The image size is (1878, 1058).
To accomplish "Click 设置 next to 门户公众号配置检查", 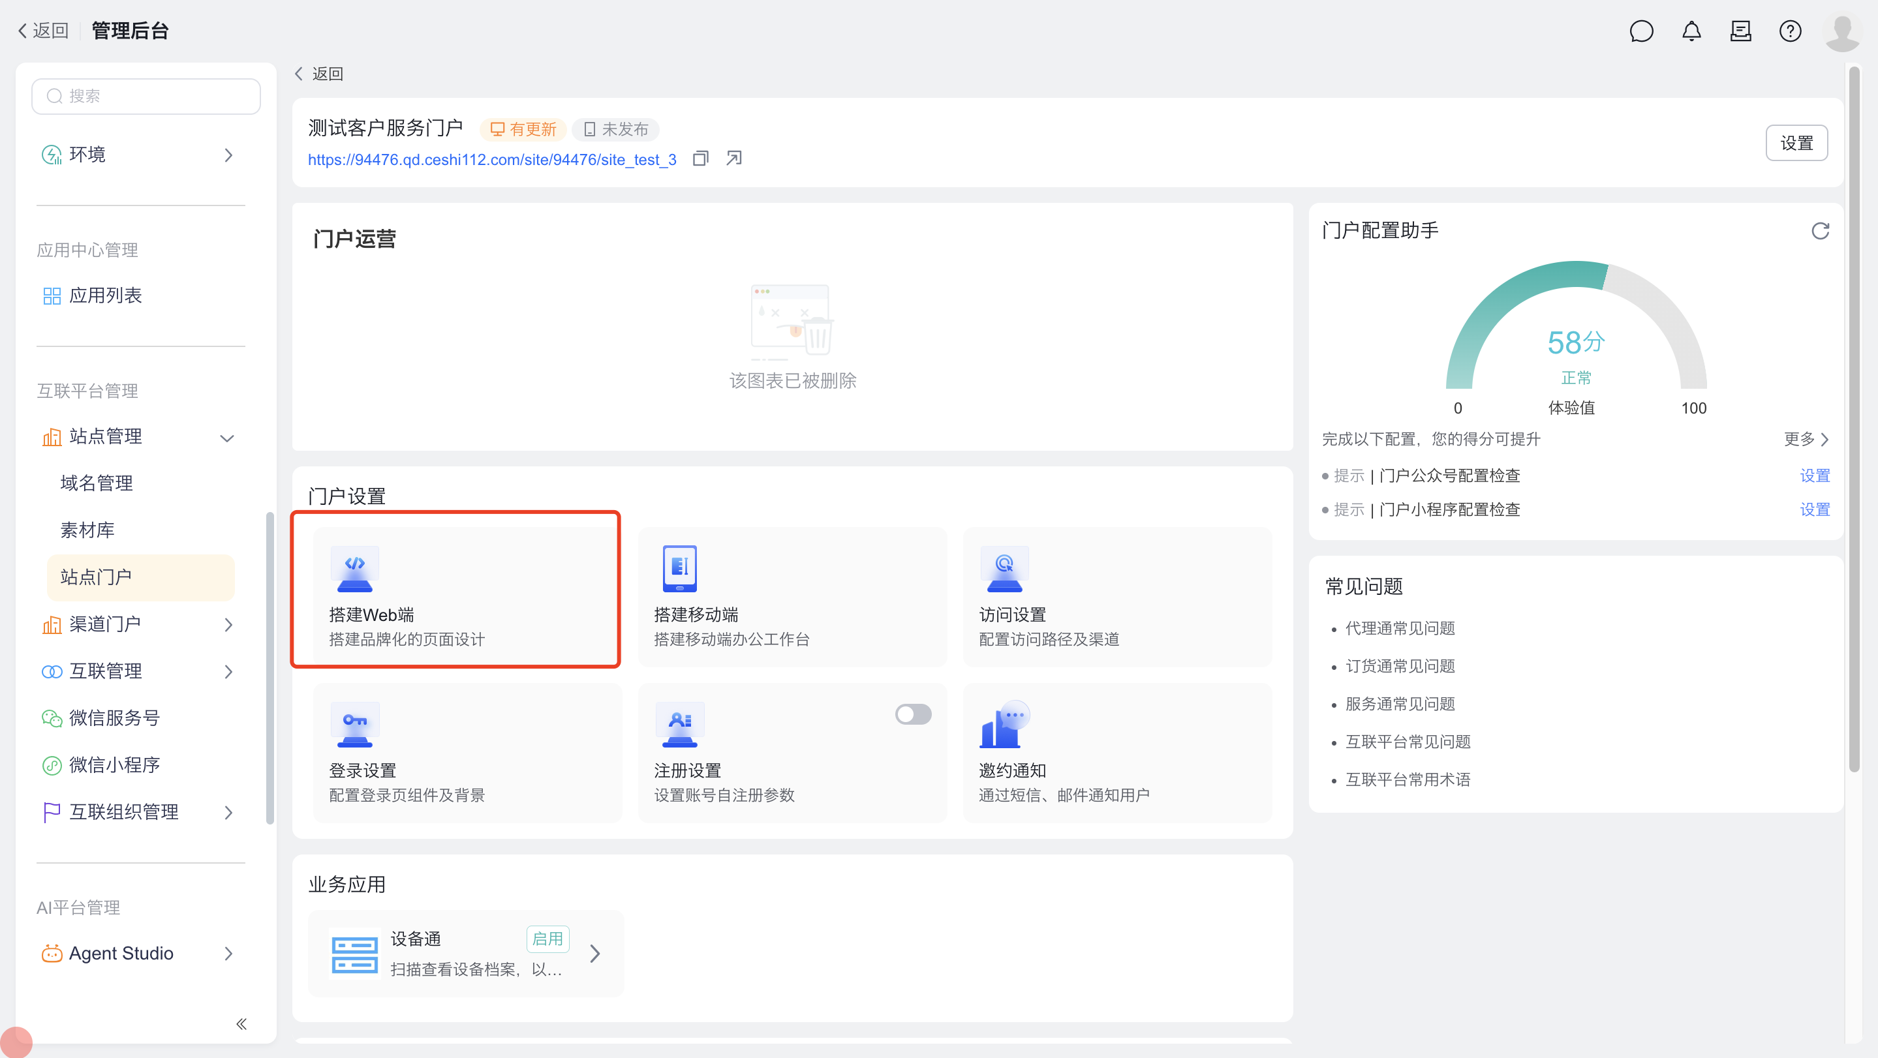I will [1814, 476].
